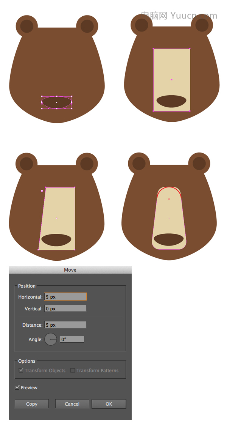
Task: Click the Cancel button
Action: pyautogui.click(x=72, y=404)
